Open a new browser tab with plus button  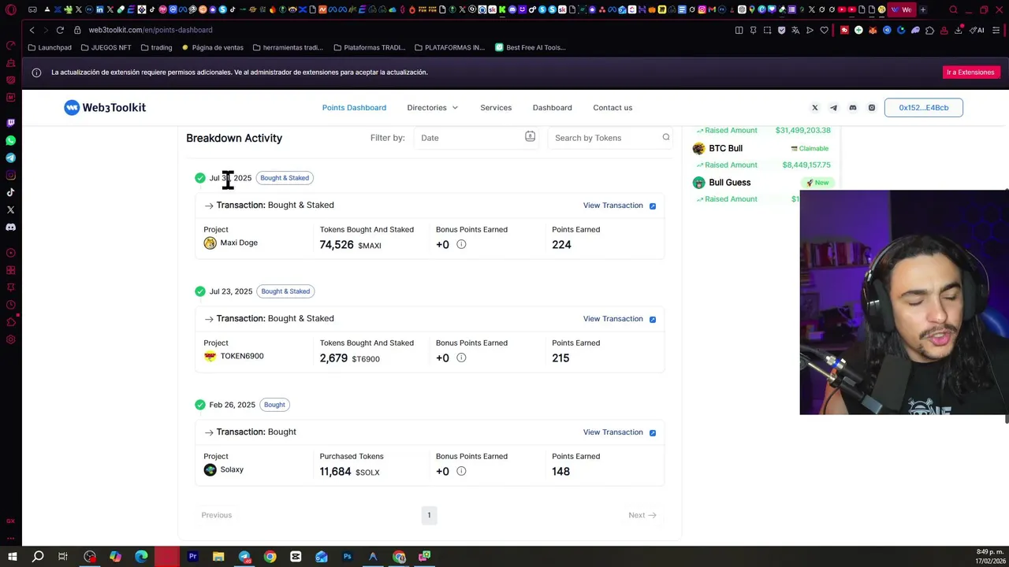click(x=923, y=10)
